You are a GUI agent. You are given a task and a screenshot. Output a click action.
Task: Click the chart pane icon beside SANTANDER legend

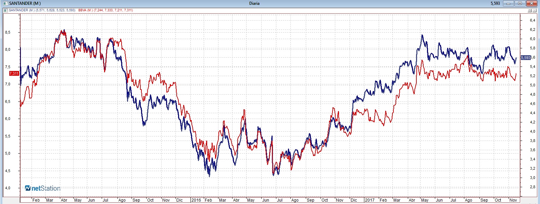tap(6, 10)
